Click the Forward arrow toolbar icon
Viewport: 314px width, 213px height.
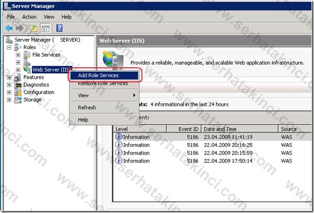point(20,28)
